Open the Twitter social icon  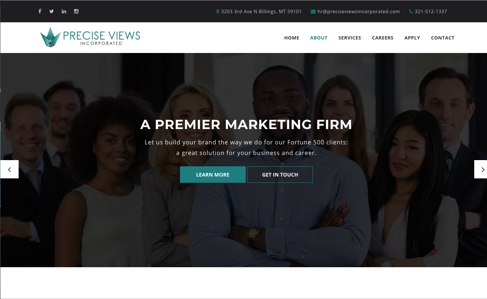tap(51, 11)
